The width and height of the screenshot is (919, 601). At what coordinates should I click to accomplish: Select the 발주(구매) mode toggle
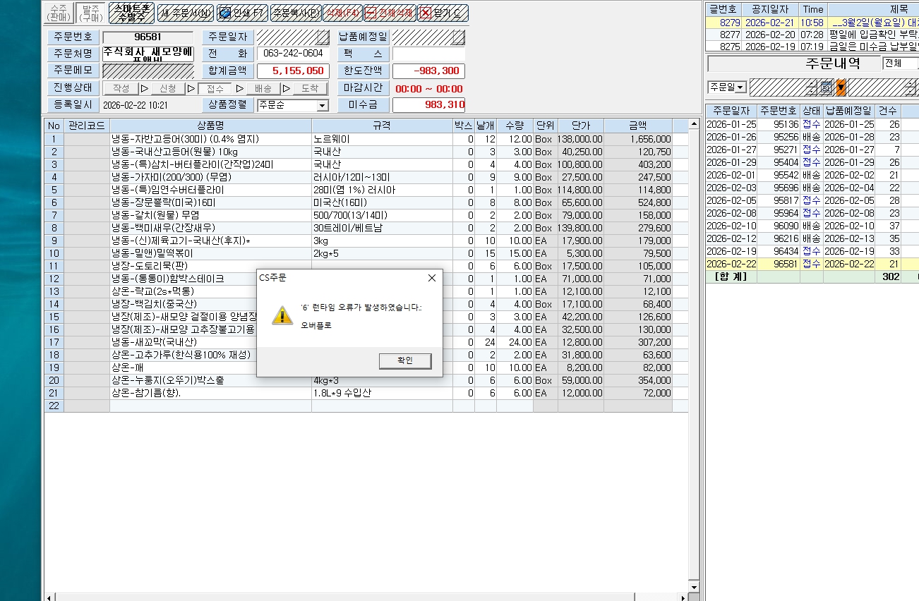pyautogui.click(x=90, y=12)
